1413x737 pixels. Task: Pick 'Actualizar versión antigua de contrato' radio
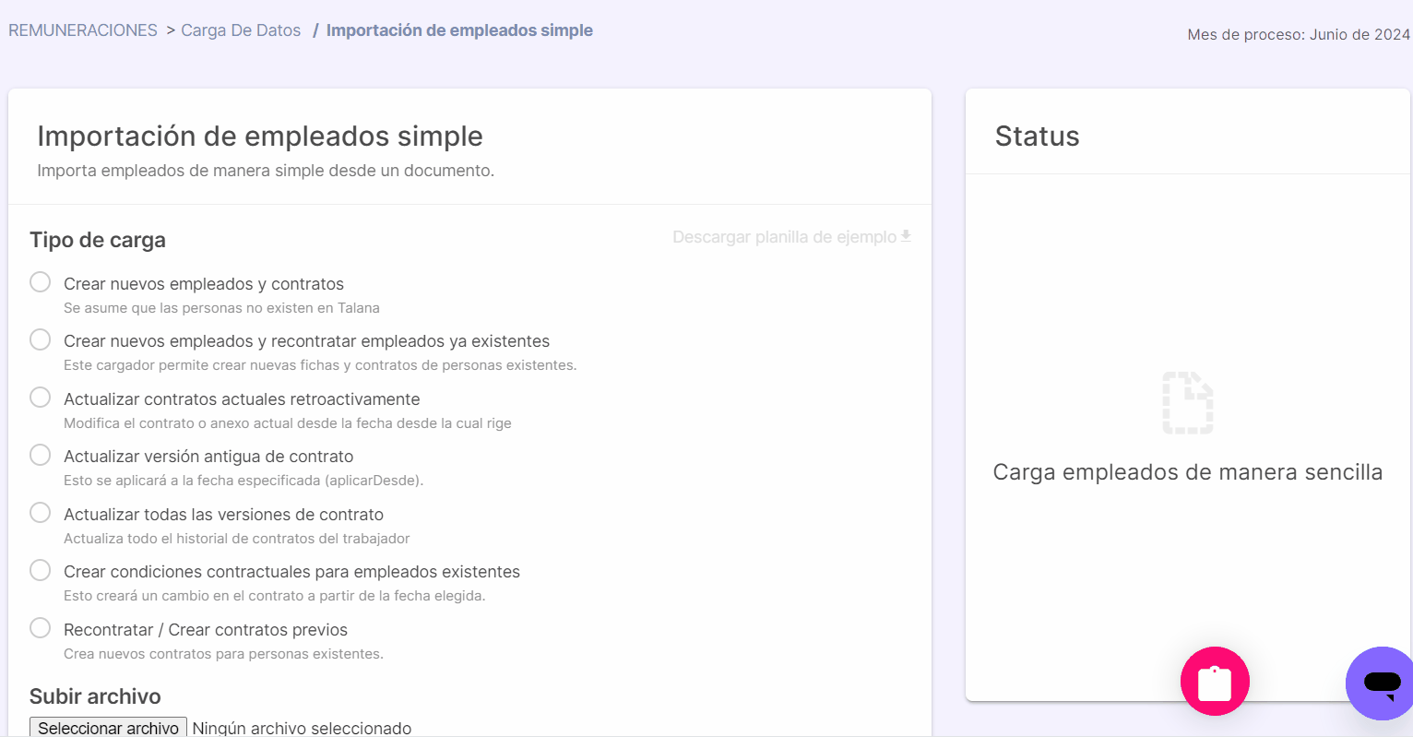tap(40, 455)
